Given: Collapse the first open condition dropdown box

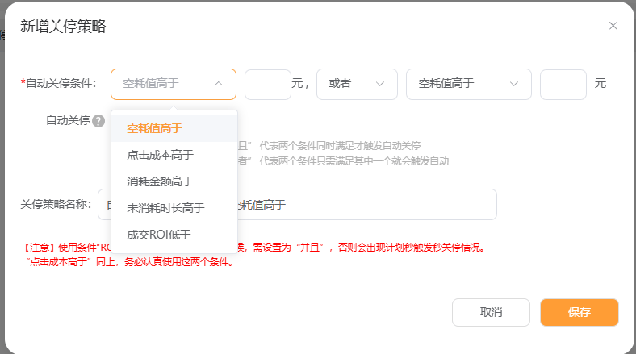Looking at the screenshot, I should tap(173, 84).
